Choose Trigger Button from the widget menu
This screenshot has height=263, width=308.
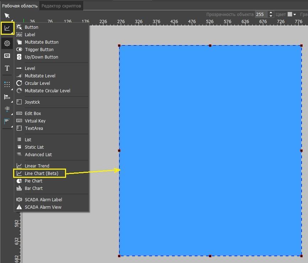(39, 50)
